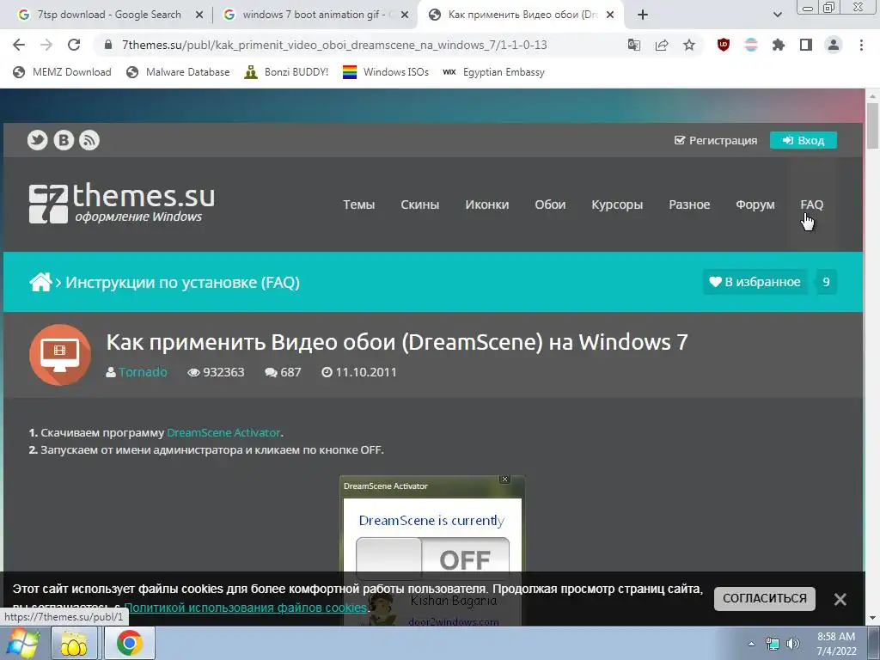Click the 7themes.su logo

point(122,203)
